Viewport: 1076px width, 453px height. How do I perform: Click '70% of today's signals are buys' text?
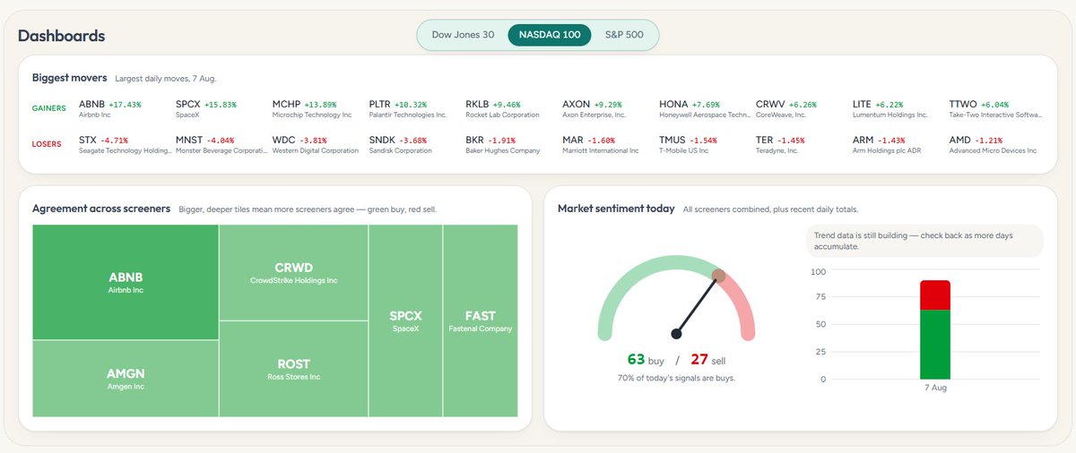(x=677, y=378)
